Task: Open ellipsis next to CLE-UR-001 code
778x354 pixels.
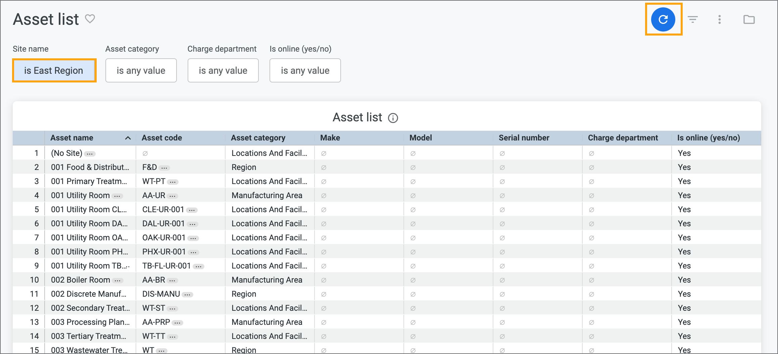Action: pyautogui.click(x=192, y=210)
